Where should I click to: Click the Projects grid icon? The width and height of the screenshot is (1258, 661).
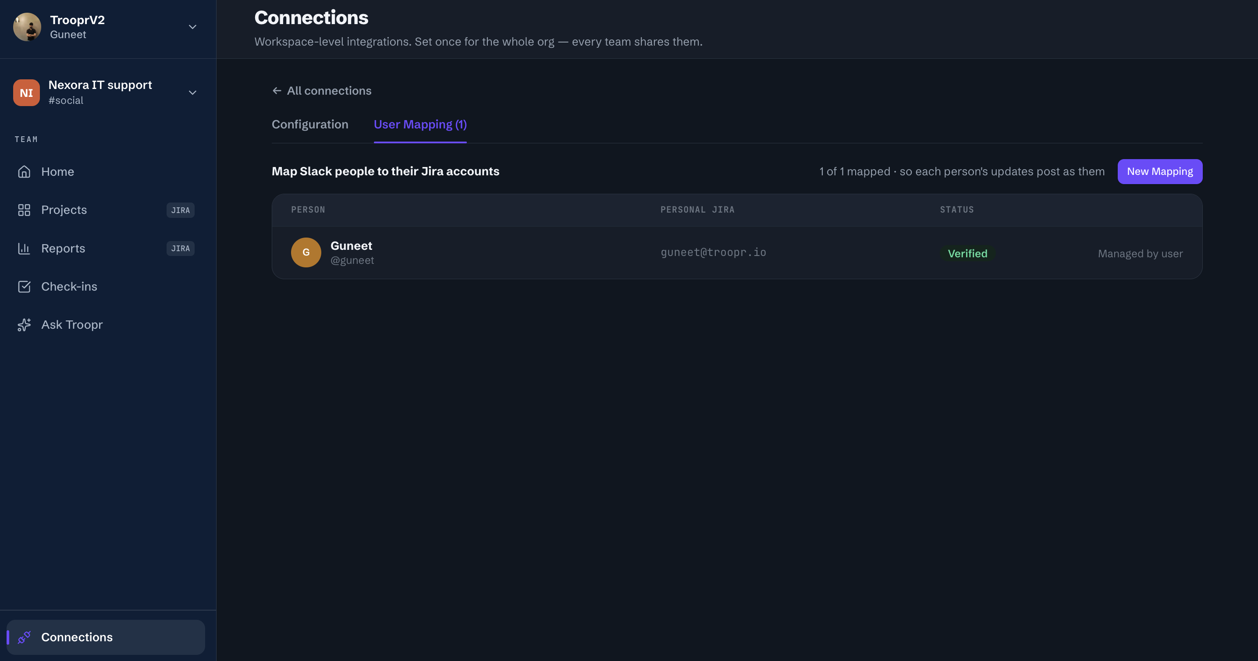pos(24,210)
